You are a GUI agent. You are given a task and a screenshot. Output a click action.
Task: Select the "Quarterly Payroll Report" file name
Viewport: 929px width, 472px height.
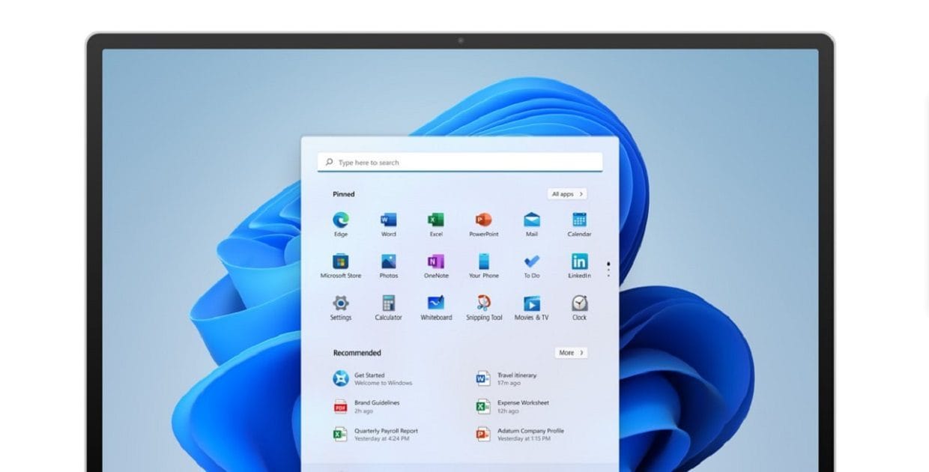386,431
